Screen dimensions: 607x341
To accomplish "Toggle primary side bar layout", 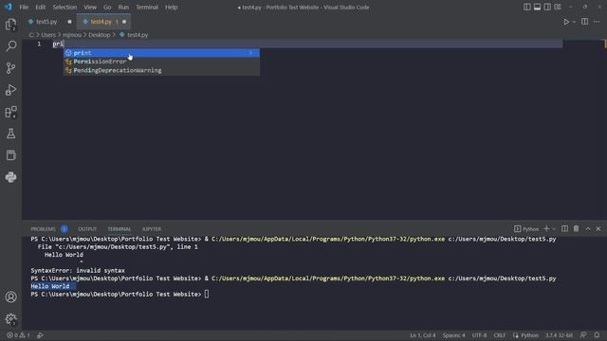I will 527,7.
